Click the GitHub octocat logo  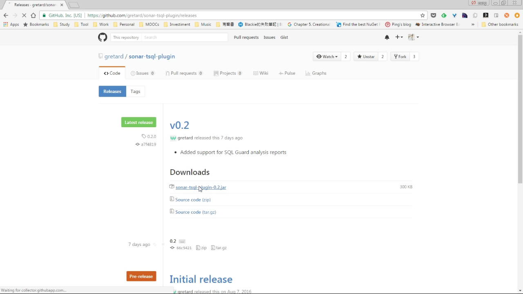click(x=103, y=37)
